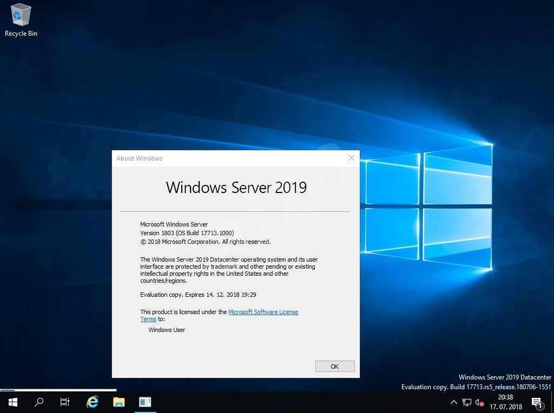Click OK to close About Windows
Screen dimensions: 554x413
coord(334,366)
